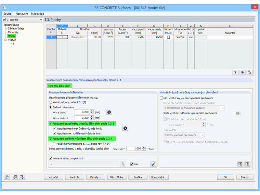Click table cell 'Vnitřní' in row 1
The image size is (260, 195).
pyautogui.click(x=180, y=37)
